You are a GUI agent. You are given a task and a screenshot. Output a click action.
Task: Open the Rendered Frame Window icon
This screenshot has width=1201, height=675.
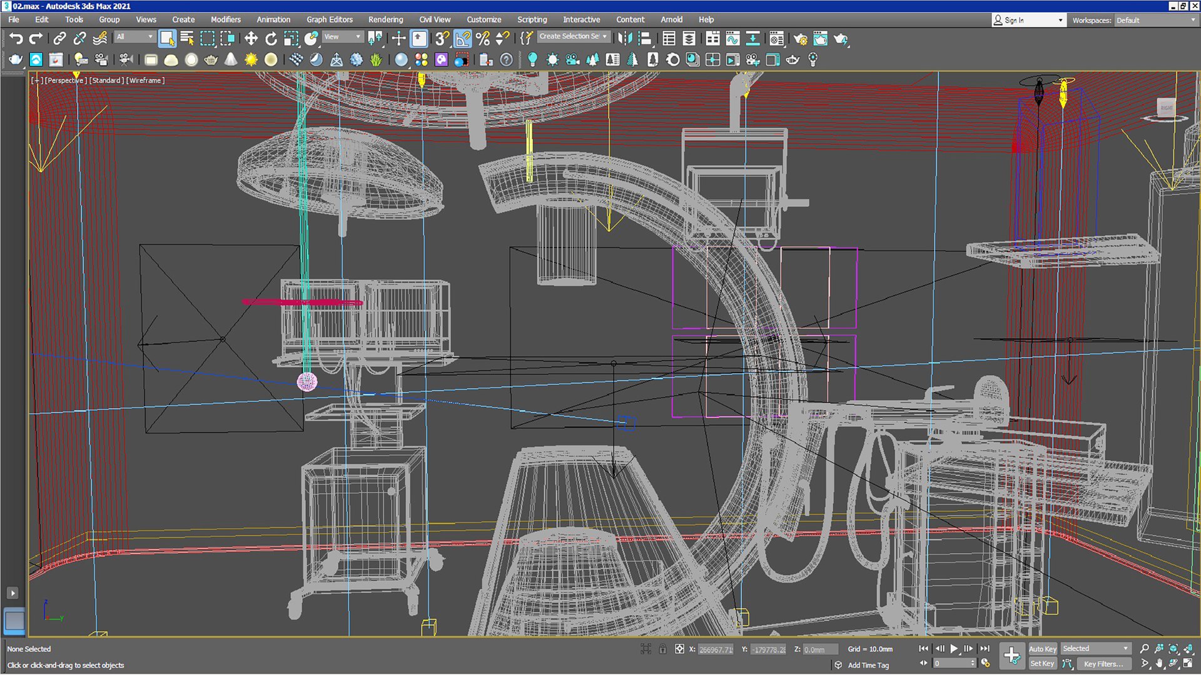pos(820,39)
